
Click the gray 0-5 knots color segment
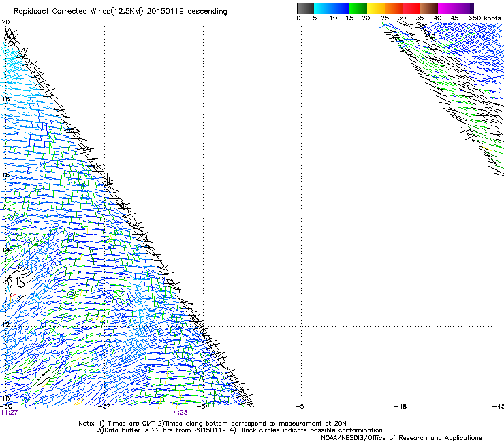point(305,8)
